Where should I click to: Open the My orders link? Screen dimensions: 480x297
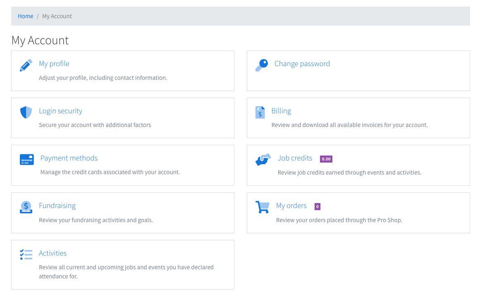pos(291,206)
